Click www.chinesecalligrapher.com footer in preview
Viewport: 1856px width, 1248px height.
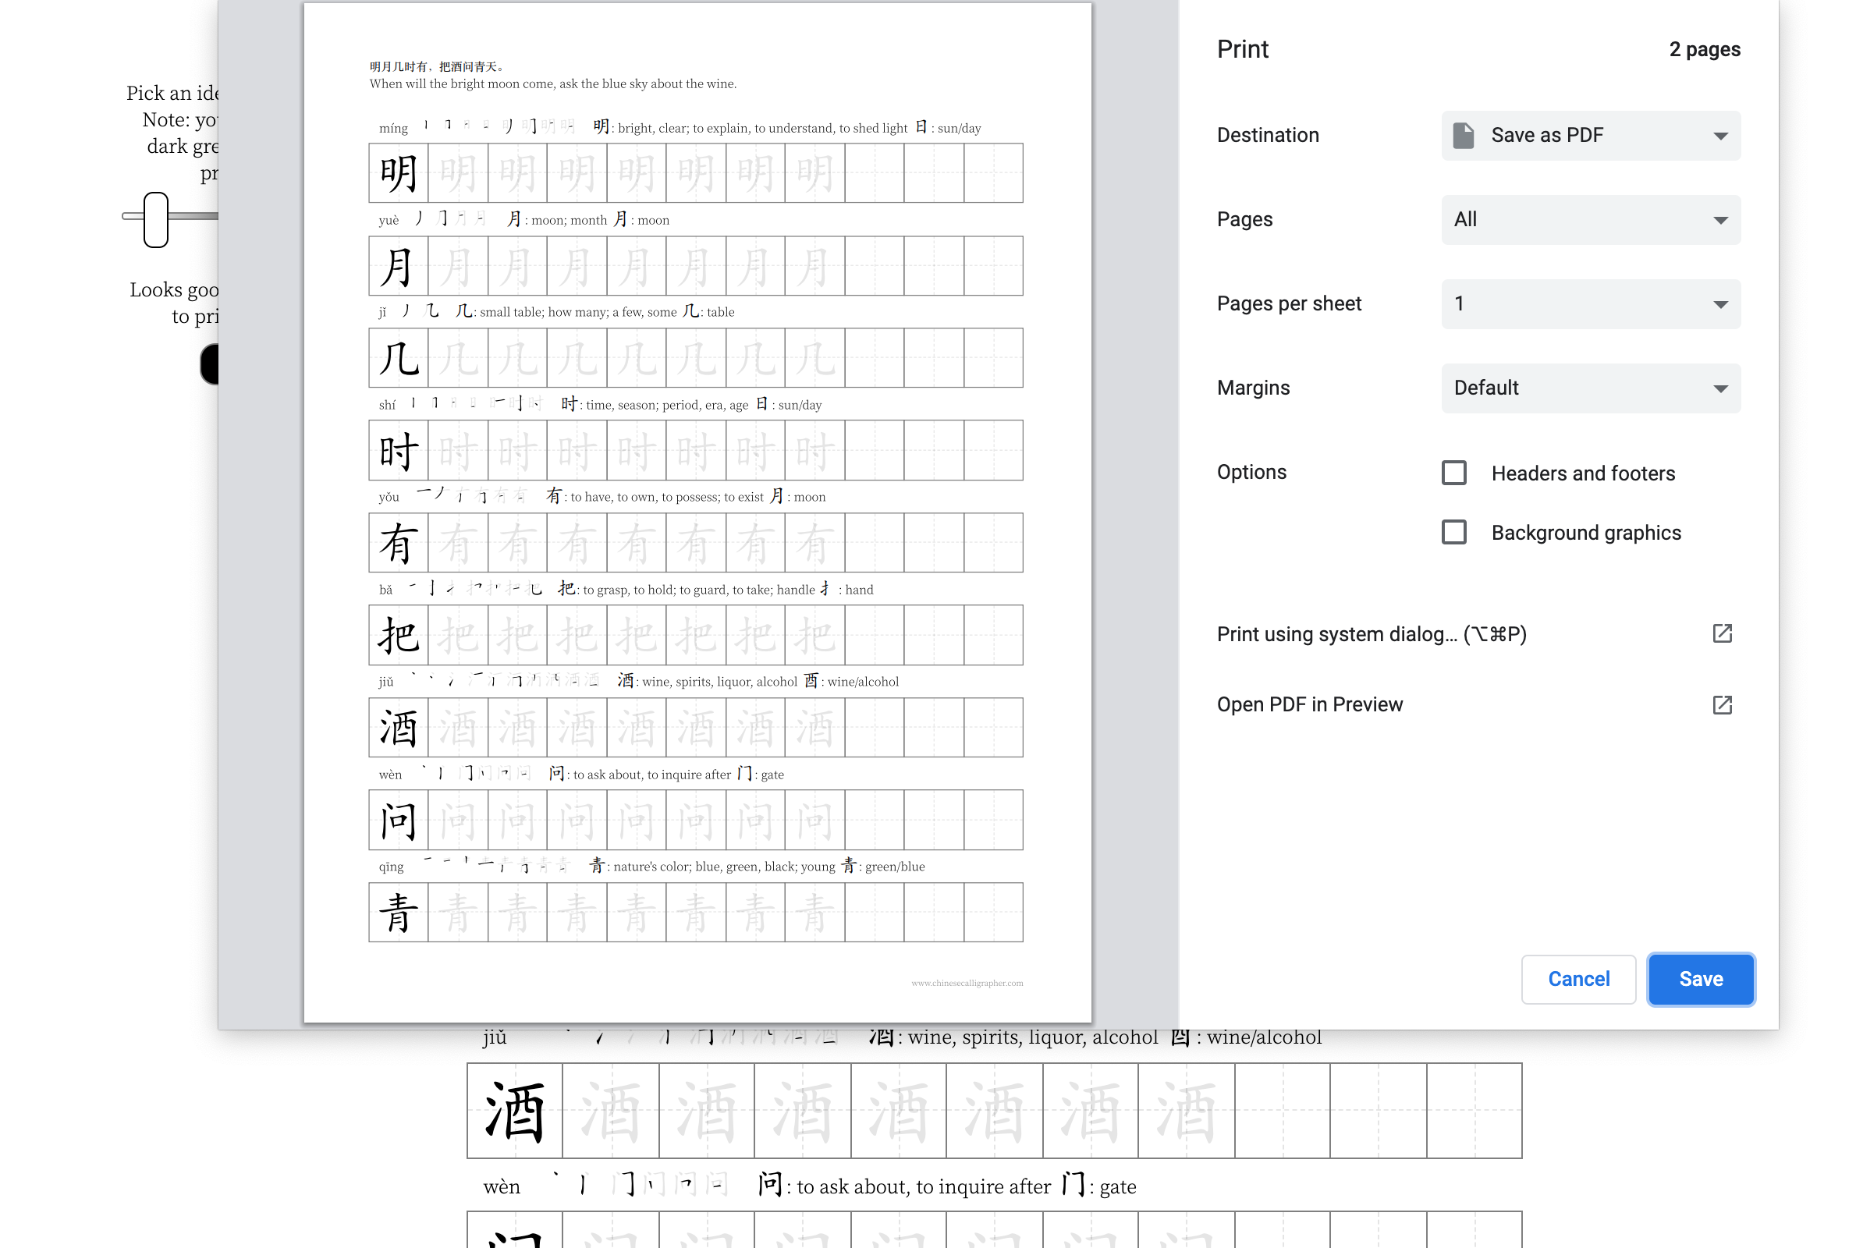[967, 983]
